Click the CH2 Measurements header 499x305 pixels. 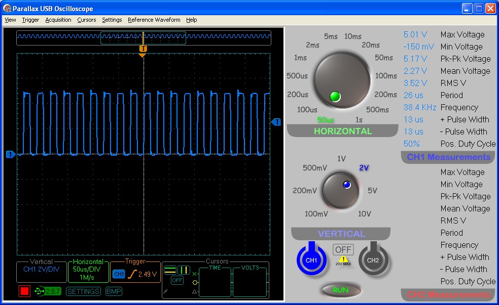(x=448, y=294)
